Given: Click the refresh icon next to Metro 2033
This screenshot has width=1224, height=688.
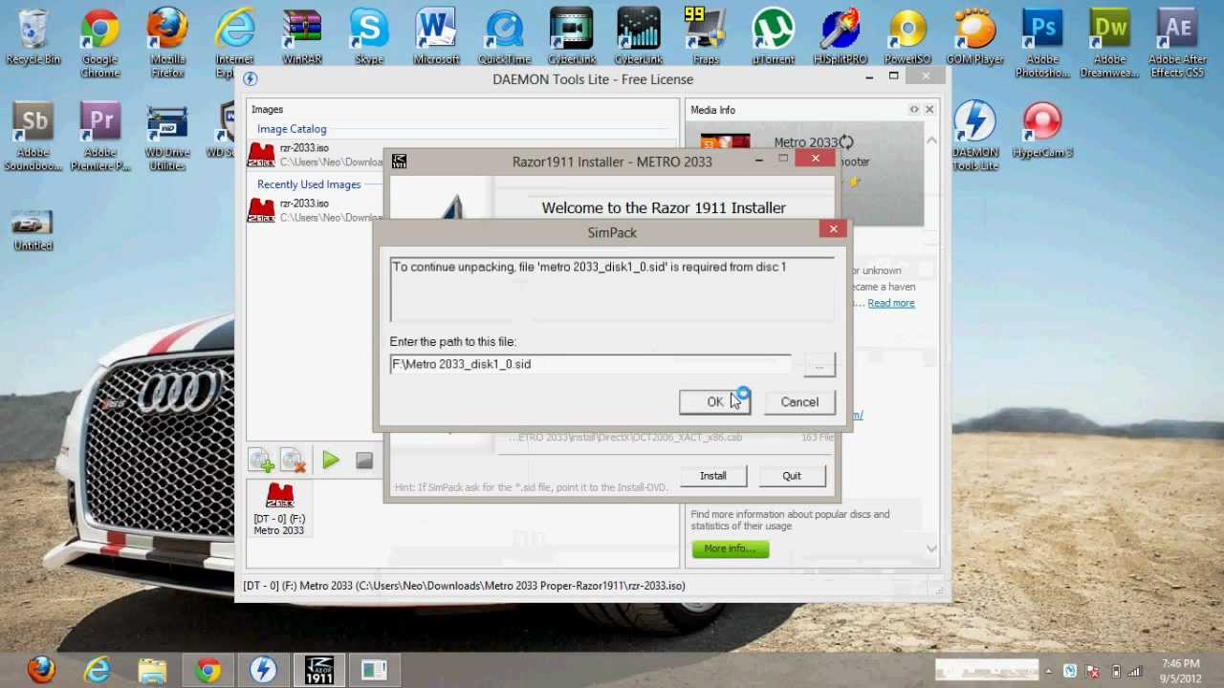Looking at the screenshot, I should pos(846,142).
